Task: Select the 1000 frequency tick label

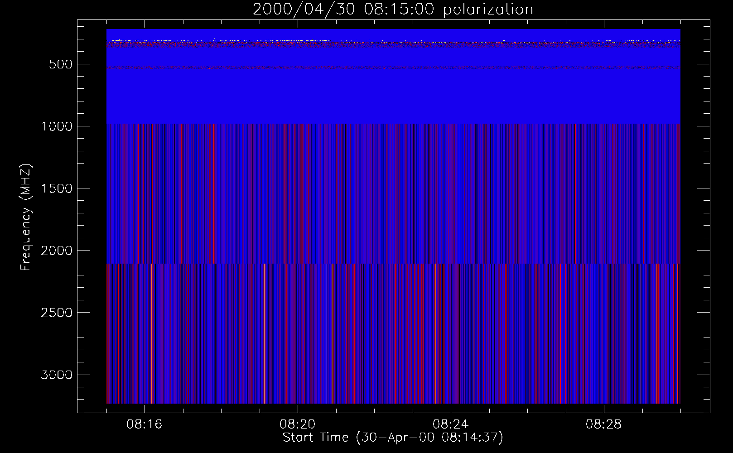Action: 57,126
